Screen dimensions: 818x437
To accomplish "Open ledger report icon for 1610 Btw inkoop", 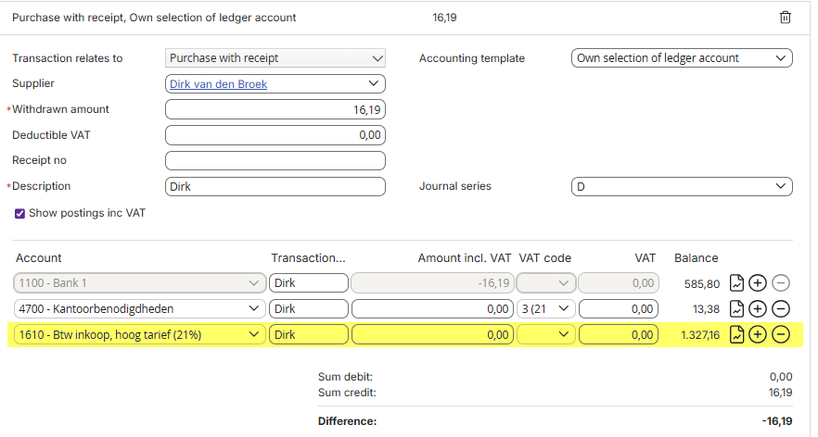I will point(736,334).
